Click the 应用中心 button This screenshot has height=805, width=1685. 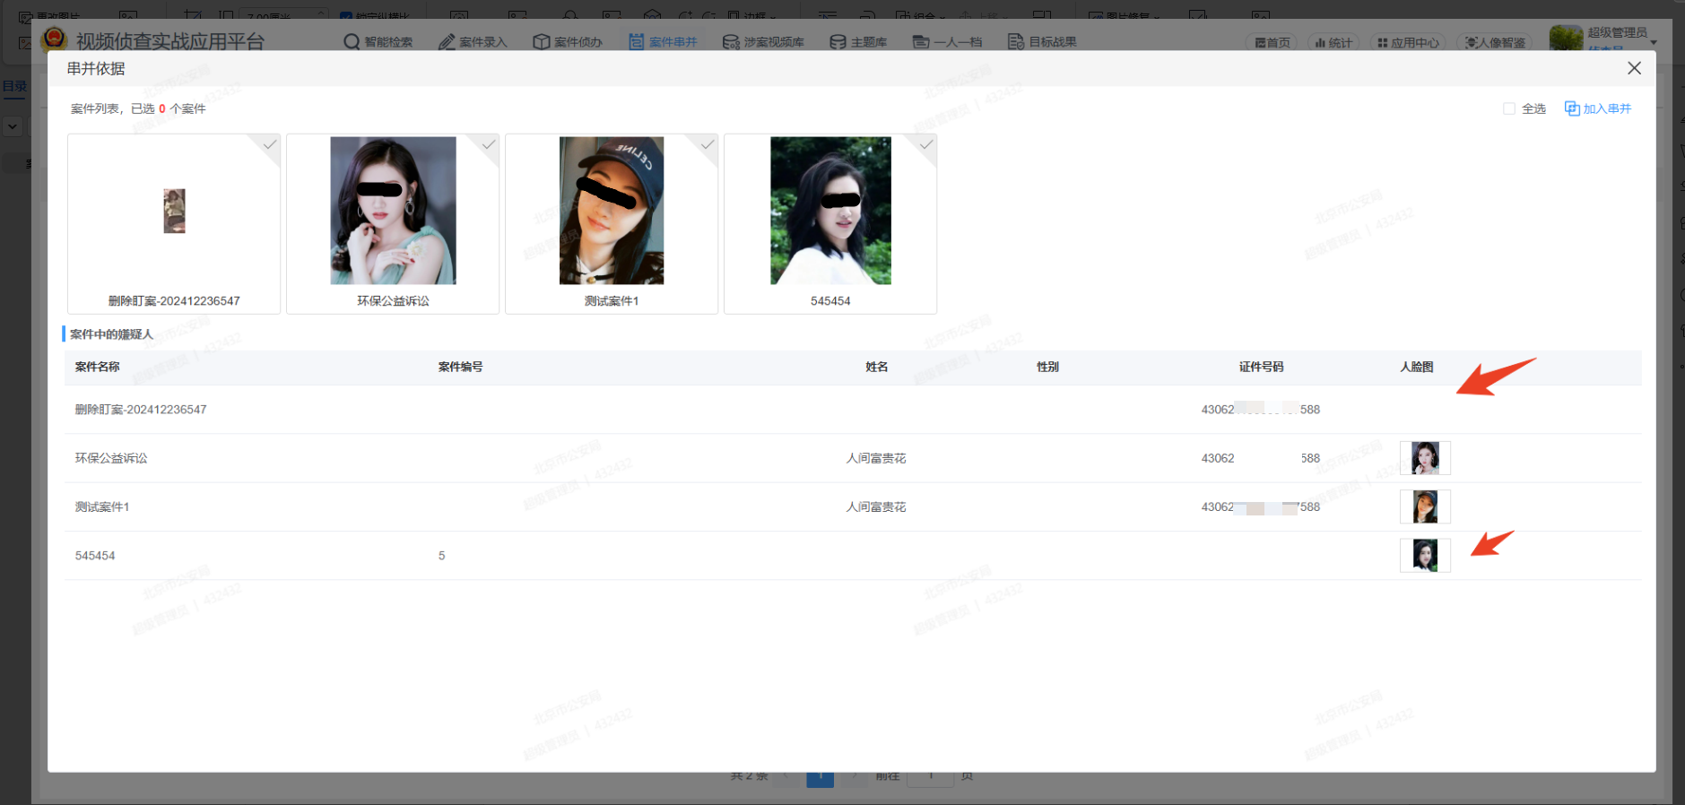(x=1408, y=43)
